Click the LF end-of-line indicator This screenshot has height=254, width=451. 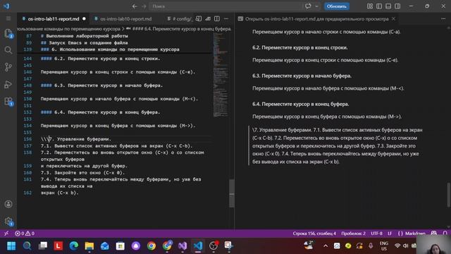coord(390,234)
